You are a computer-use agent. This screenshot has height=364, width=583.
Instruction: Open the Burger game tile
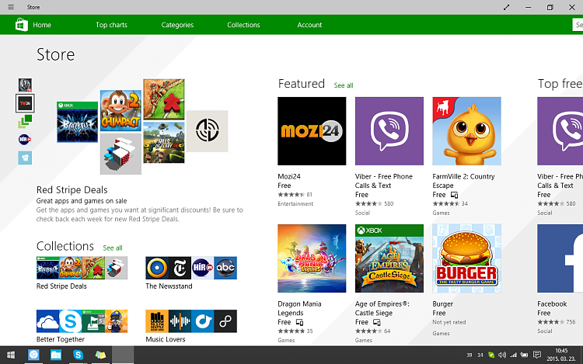point(466,258)
